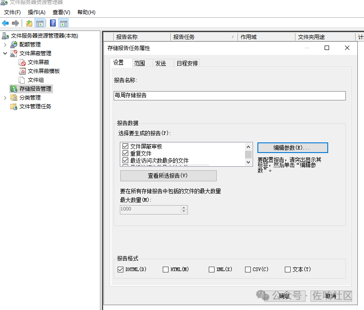Increase 最大数量 with the spinner up arrow

[184, 208]
